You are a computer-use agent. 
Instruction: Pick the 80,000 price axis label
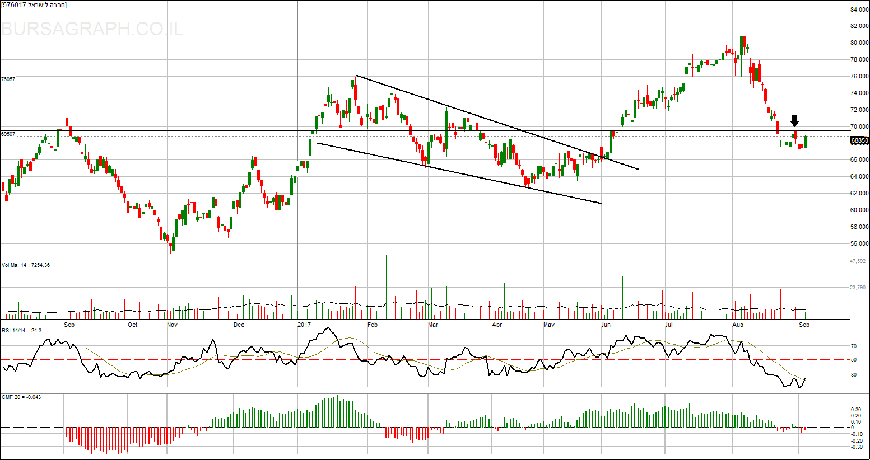pyautogui.click(x=859, y=43)
